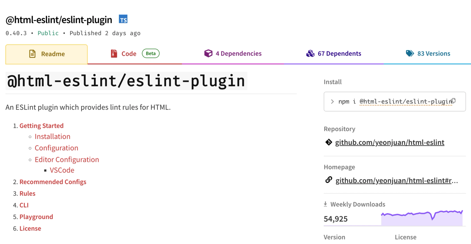Click the red Code file icon
The height and width of the screenshot is (244, 471).
114,54
